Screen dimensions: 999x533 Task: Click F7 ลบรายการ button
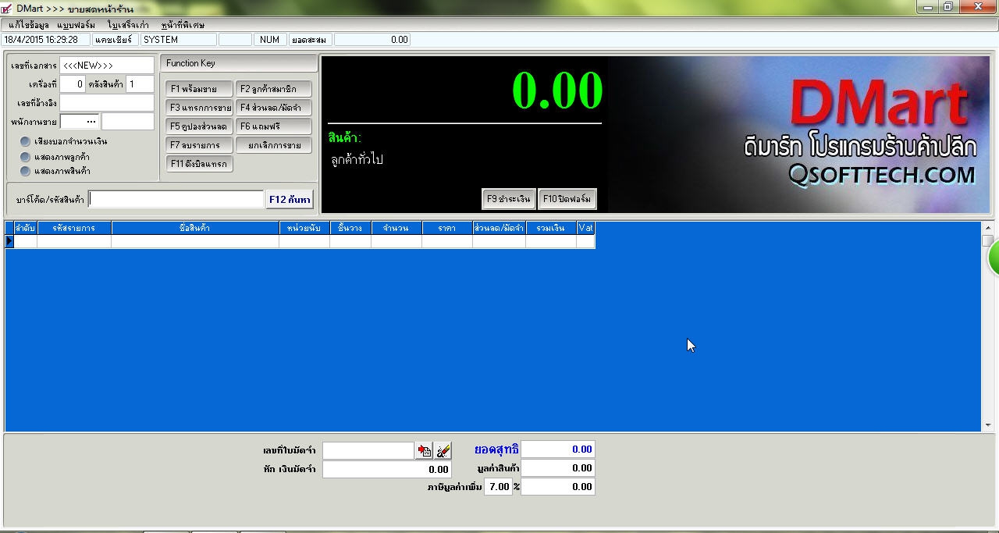199,145
